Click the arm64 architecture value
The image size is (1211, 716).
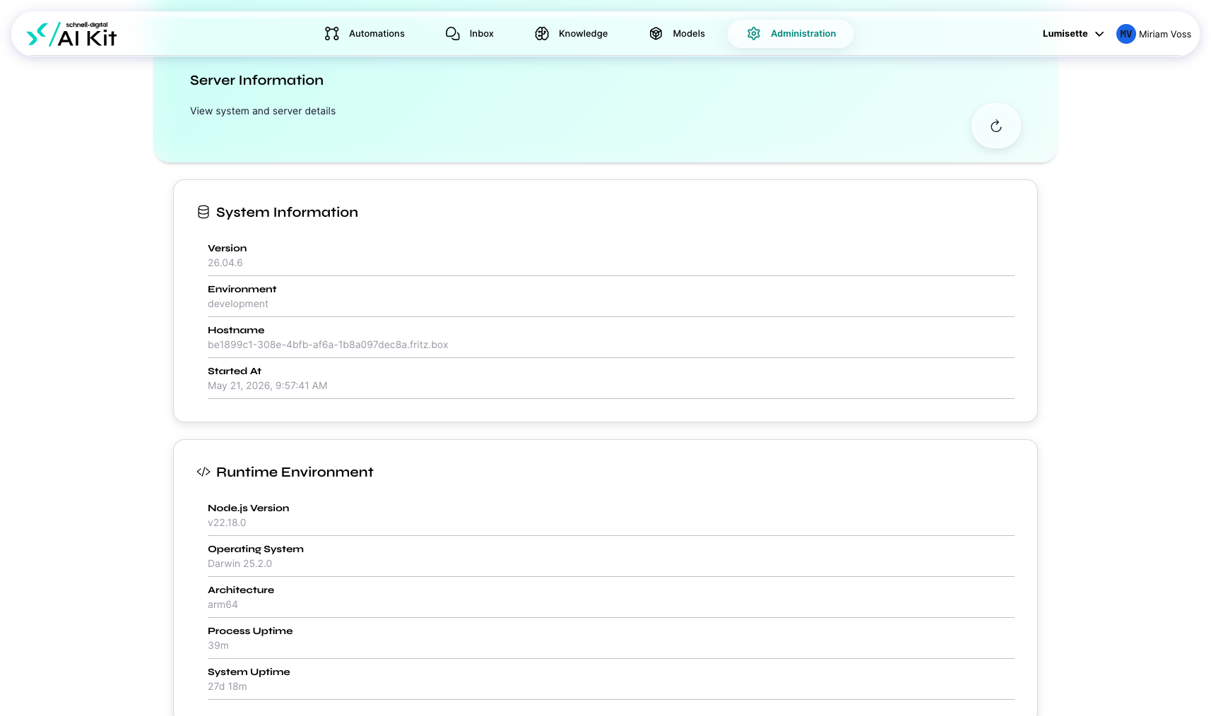[223, 604]
